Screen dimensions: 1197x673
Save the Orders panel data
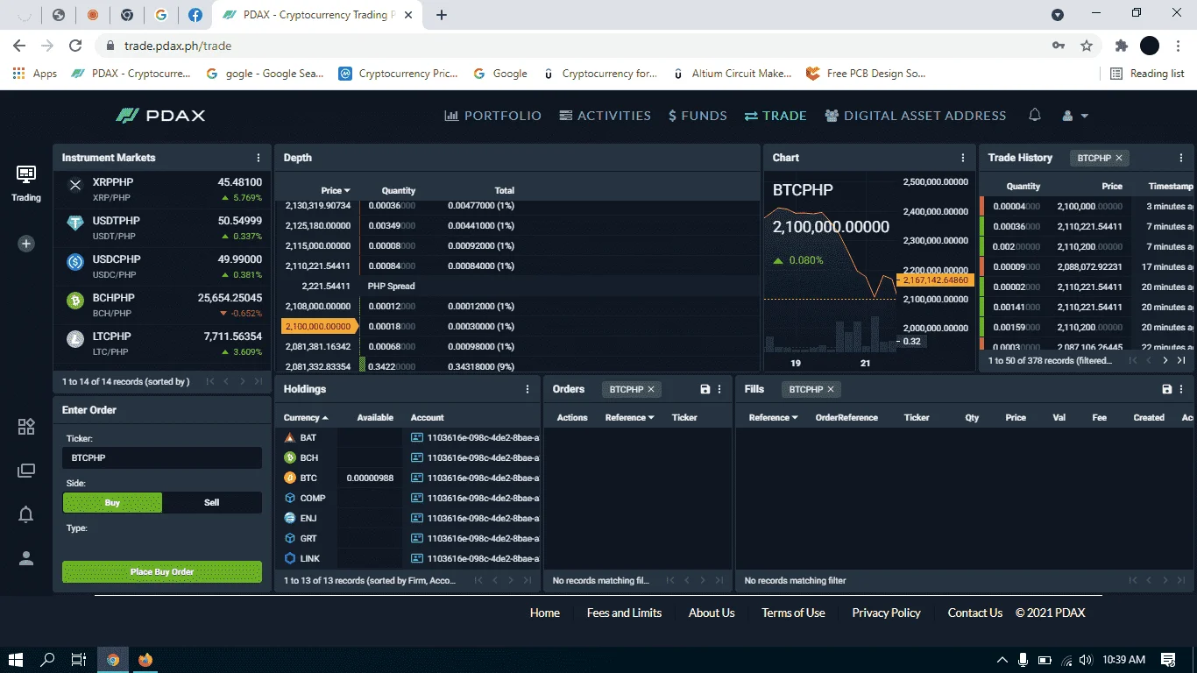(705, 389)
